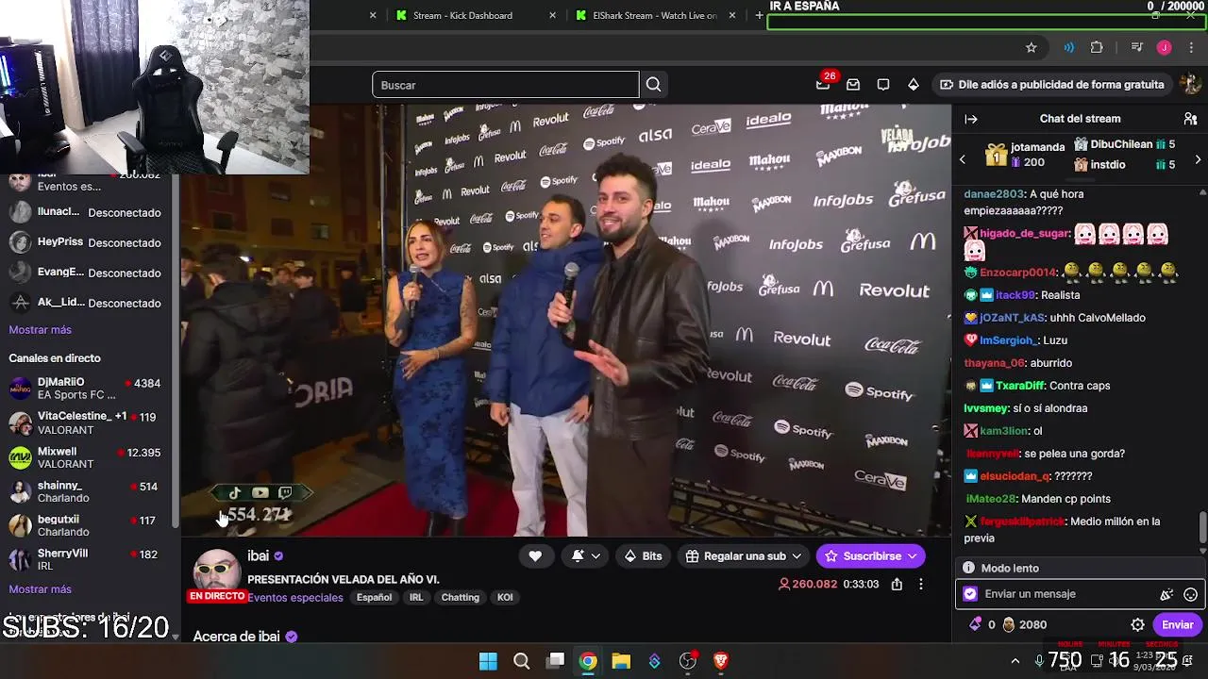
Task: Share the stream via share icon
Action: (x=897, y=584)
